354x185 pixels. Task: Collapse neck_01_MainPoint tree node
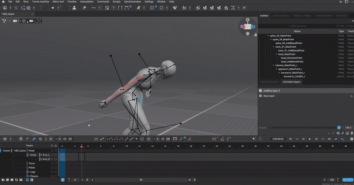274,47
